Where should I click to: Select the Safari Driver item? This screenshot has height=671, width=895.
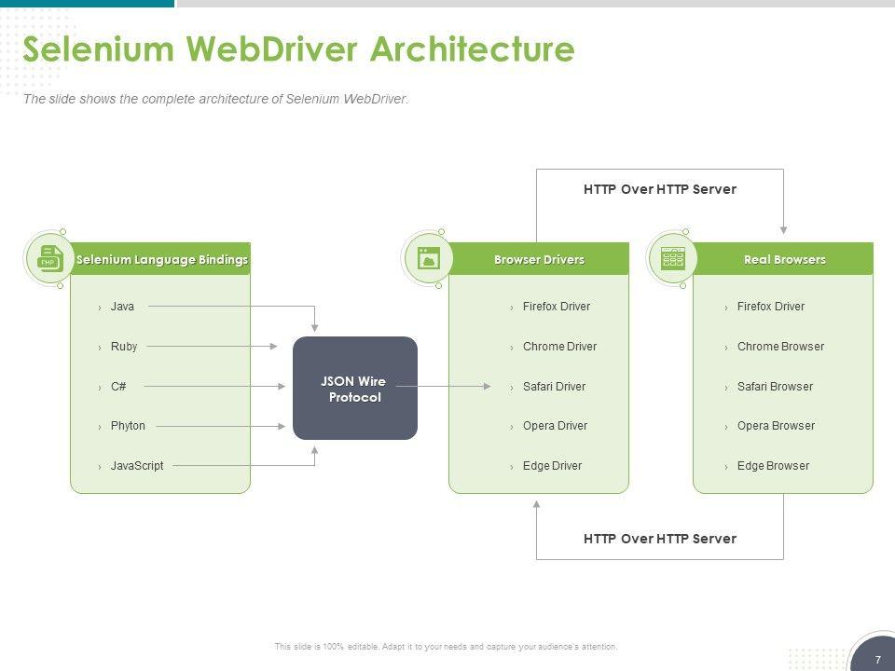click(554, 386)
